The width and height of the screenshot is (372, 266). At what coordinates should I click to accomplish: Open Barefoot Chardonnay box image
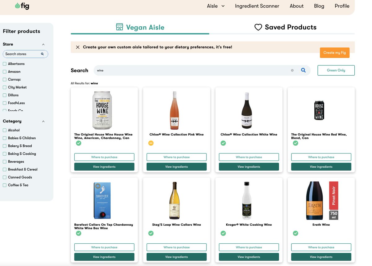pyautogui.click(x=102, y=201)
